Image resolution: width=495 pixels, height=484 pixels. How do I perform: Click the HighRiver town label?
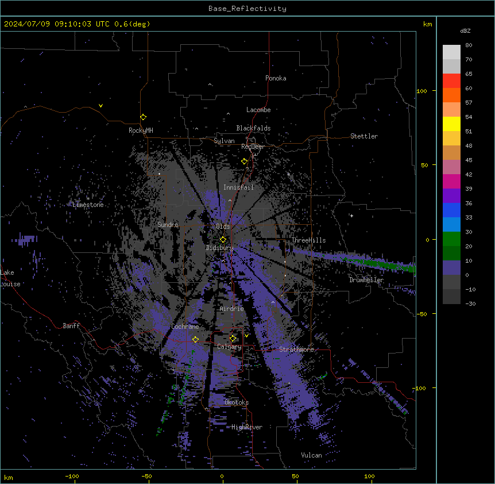(247, 427)
